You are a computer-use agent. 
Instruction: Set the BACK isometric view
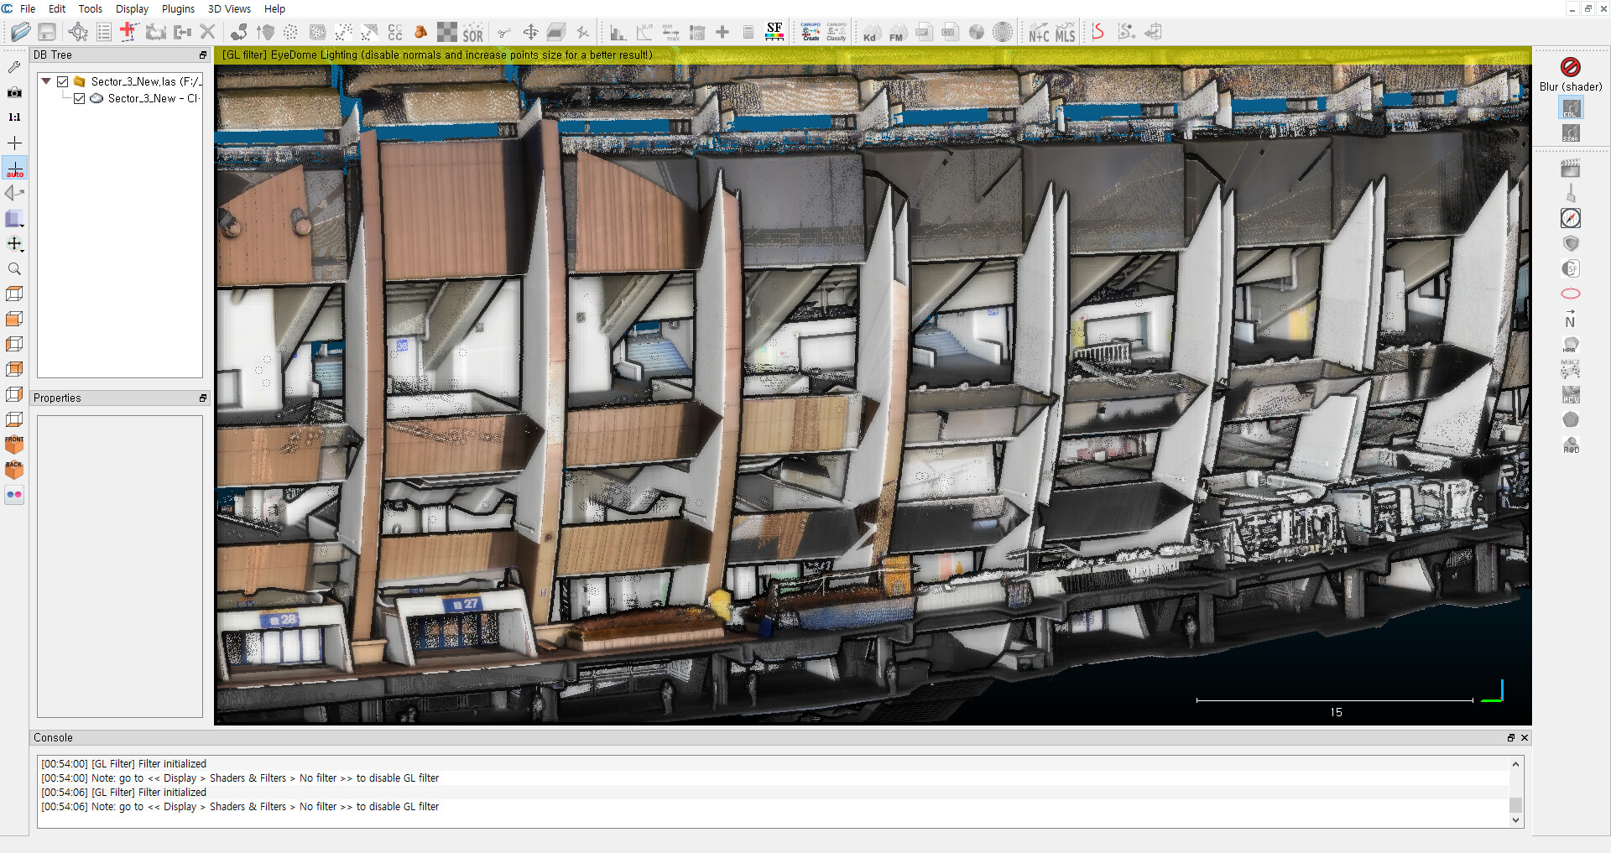click(x=14, y=470)
